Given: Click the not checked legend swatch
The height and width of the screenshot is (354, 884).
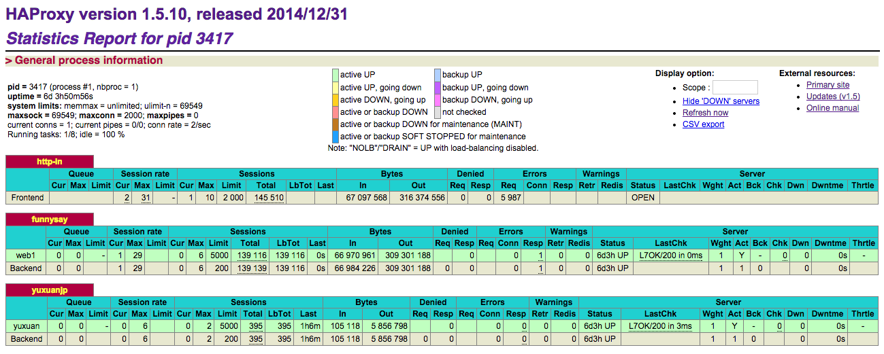Looking at the screenshot, I should (438, 111).
